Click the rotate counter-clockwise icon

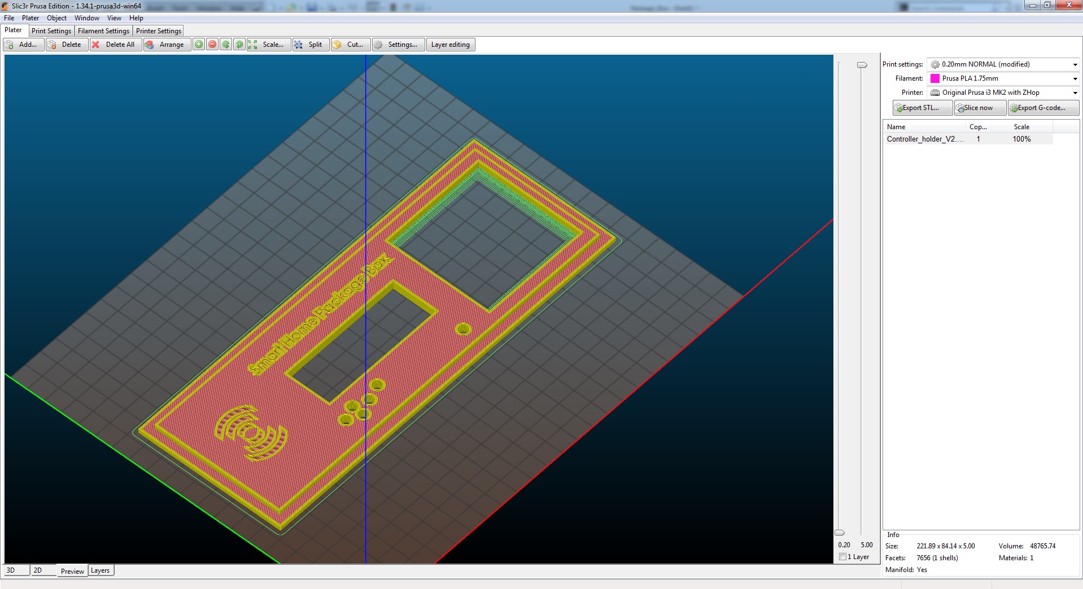coord(226,45)
